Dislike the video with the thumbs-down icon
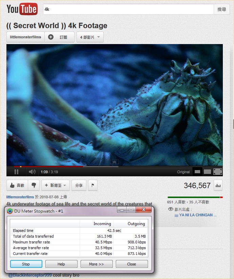 point(34,185)
